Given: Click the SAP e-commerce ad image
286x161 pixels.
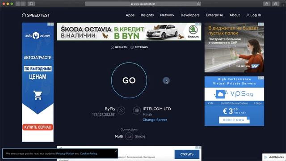Looking at the screenshot, I should (x=234, y=47).
